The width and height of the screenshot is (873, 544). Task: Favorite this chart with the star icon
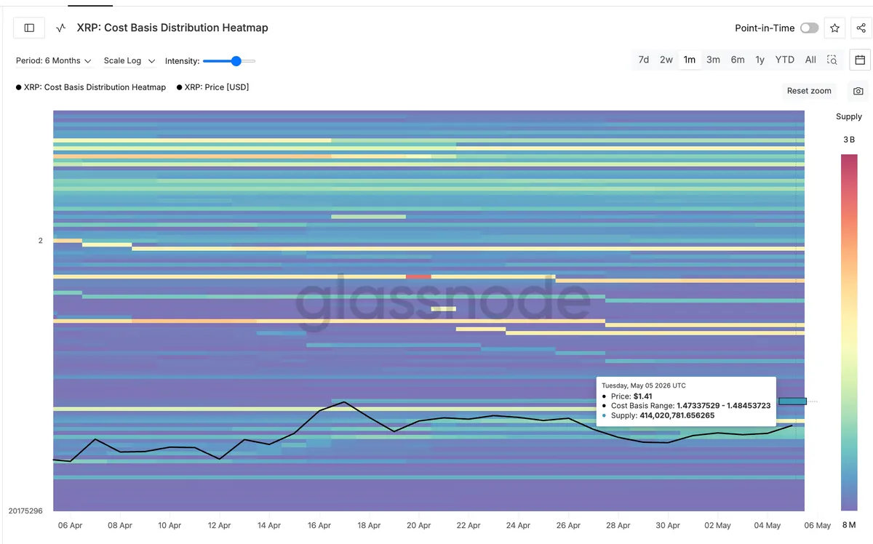coord(834,28)
